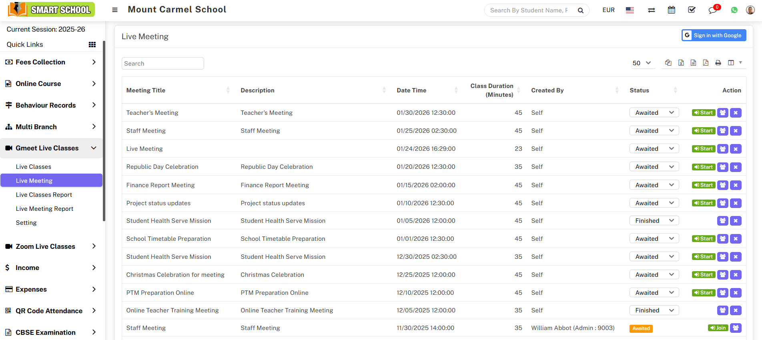This screenshot has height=340, width=762.
Task: Open status dropdown for Teacher's Meeting
Action: click(x=654, y=113)
